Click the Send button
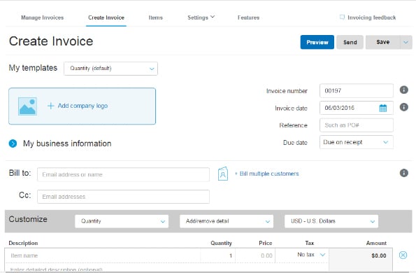The width and height of the screenshot is (416, 273). pyautogui.click(x=350, y=42)
